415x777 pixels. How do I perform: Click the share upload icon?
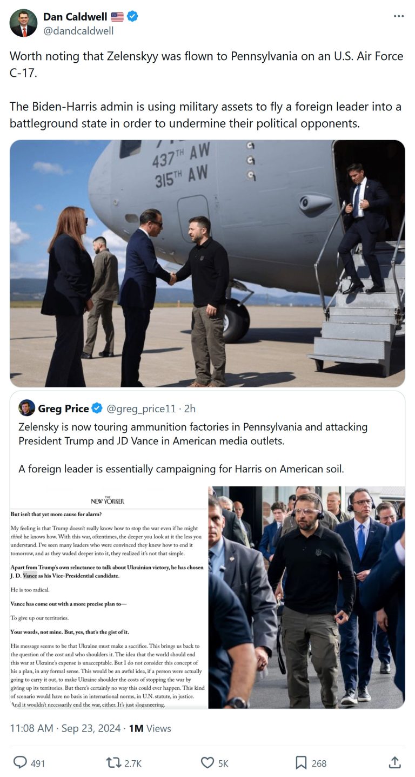[x=395, y=762]
